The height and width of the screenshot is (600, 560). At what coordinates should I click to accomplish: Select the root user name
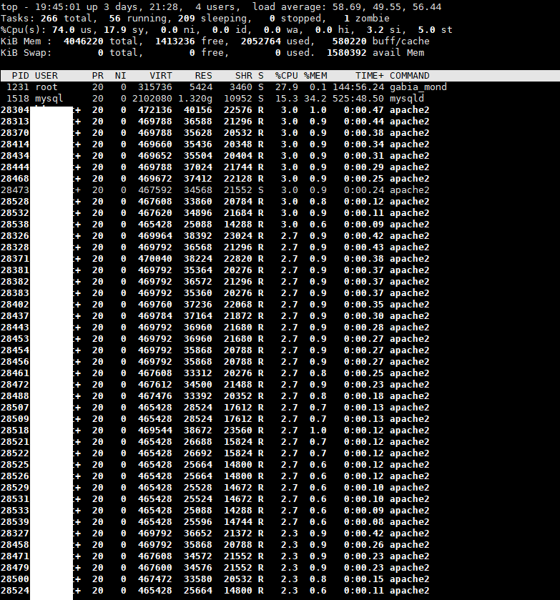pos(46,87)
